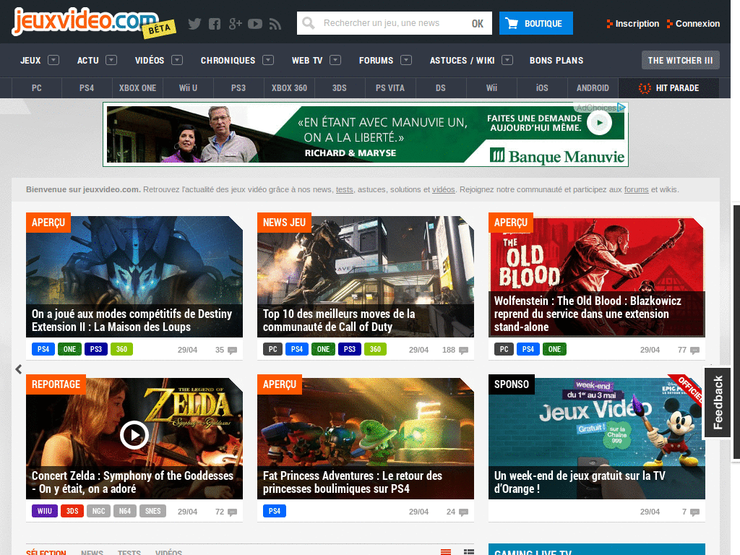Play the Concert Zelda video
Image resolution: width=740 pixels, height=555 pixels.
click(134, 434)
